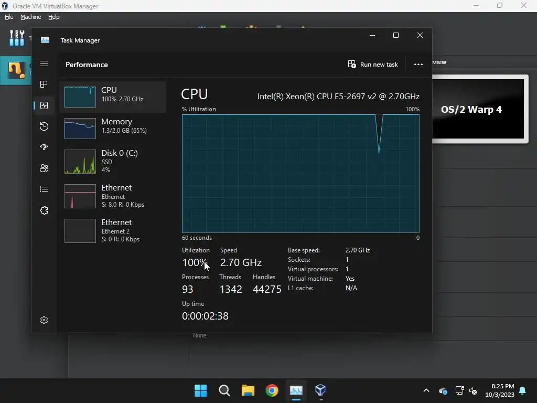Open the three-dots more options menu
Screen dimensions: 537x403
click(418, 65)
